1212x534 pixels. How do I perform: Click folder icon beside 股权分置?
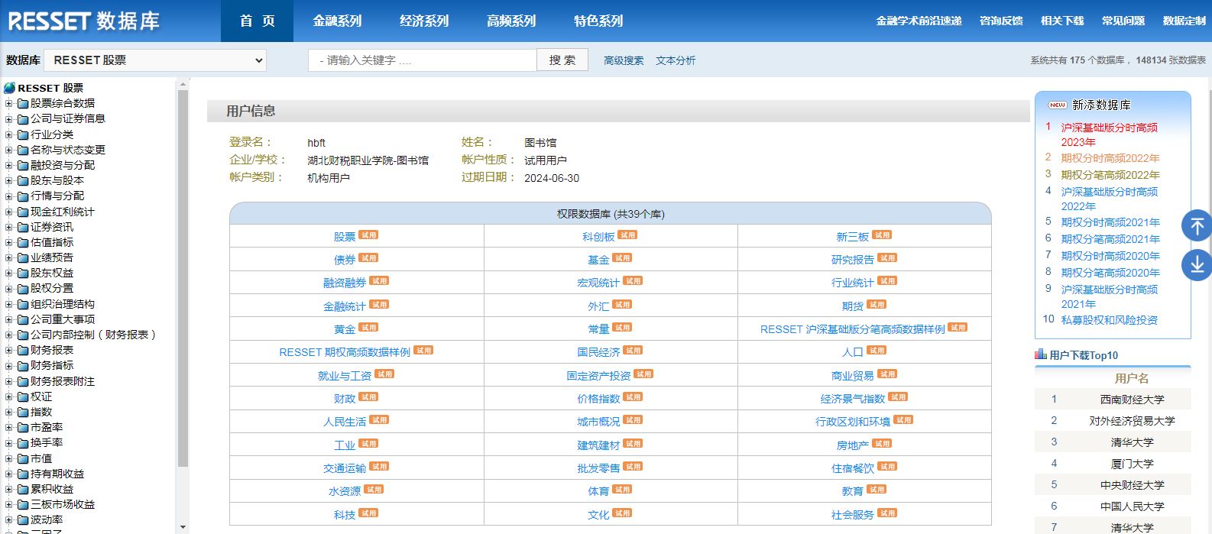(23, 288)
